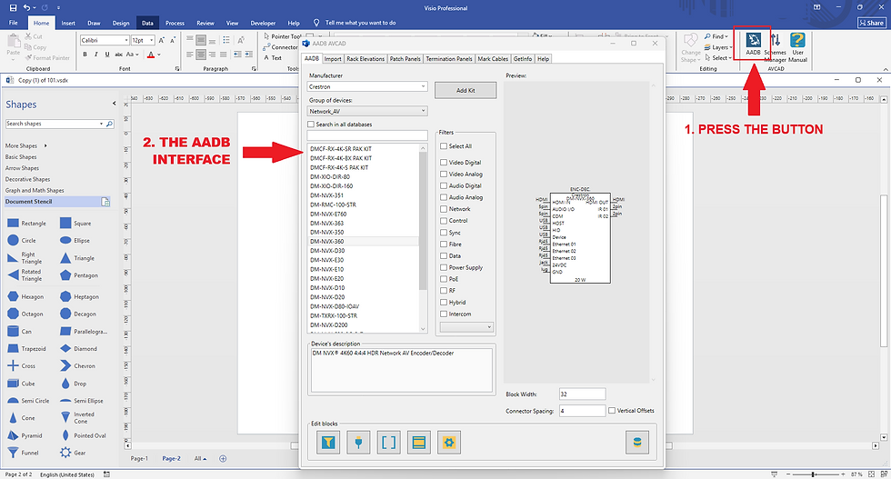Select the Pointer Tool
Viewport: 891px width, 479px height.
[283, 36]
